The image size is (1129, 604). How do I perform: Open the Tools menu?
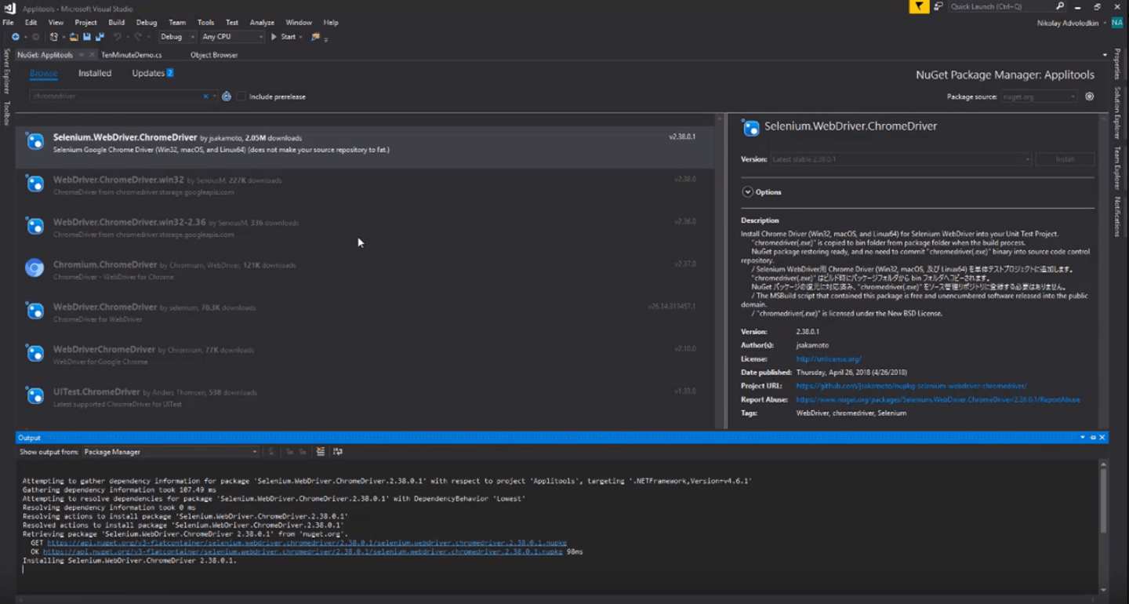point(205,23)
